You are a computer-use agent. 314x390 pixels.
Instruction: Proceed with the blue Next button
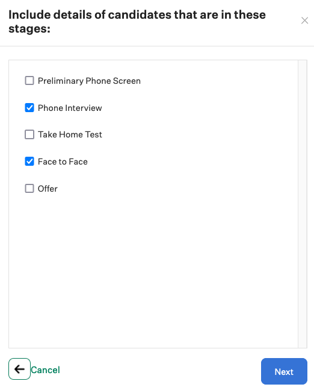[284, 371]
